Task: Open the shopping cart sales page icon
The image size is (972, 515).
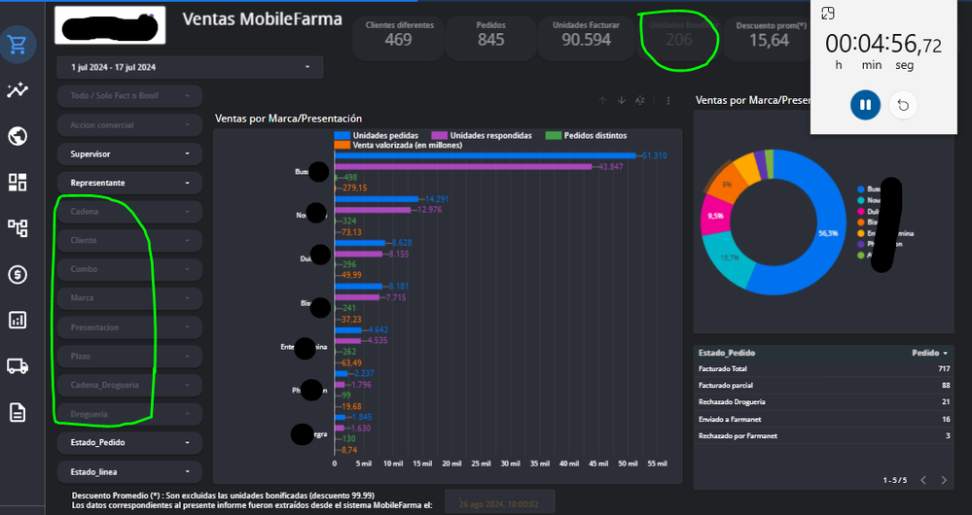Action: (18, 45)
